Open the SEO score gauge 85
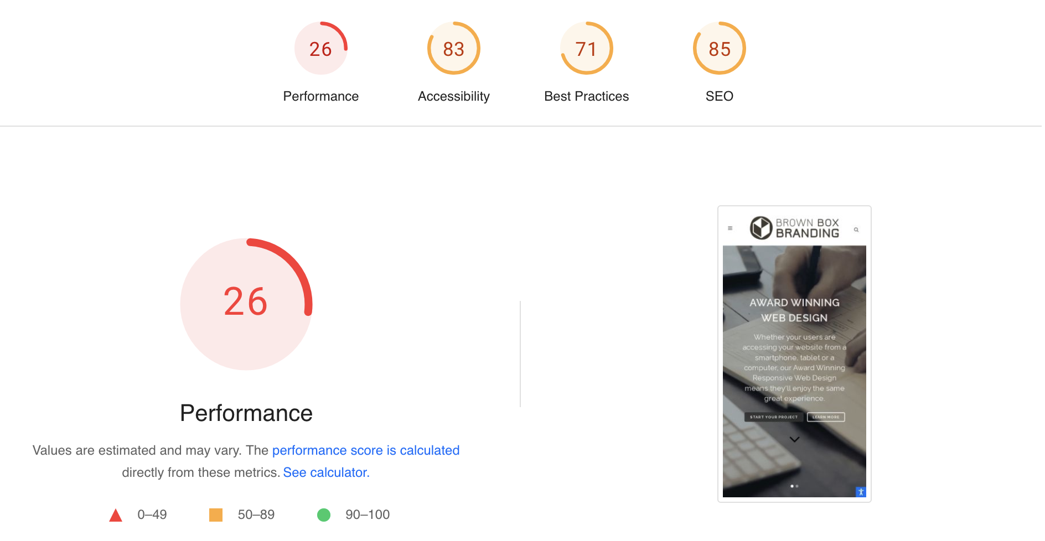This screenshot has width=1045, height=541. click(x=719, y=49)
